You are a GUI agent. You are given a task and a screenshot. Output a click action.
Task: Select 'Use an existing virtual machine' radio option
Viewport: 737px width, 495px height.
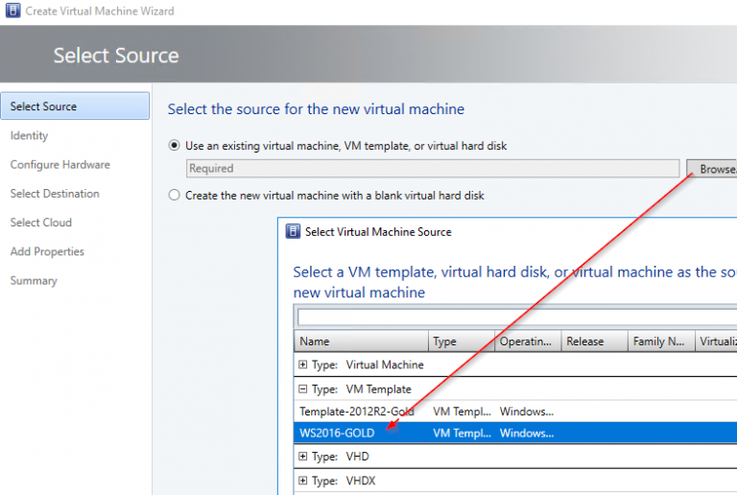point(174,146)
